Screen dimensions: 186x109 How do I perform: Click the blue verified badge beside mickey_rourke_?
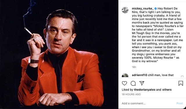(155, 8)
